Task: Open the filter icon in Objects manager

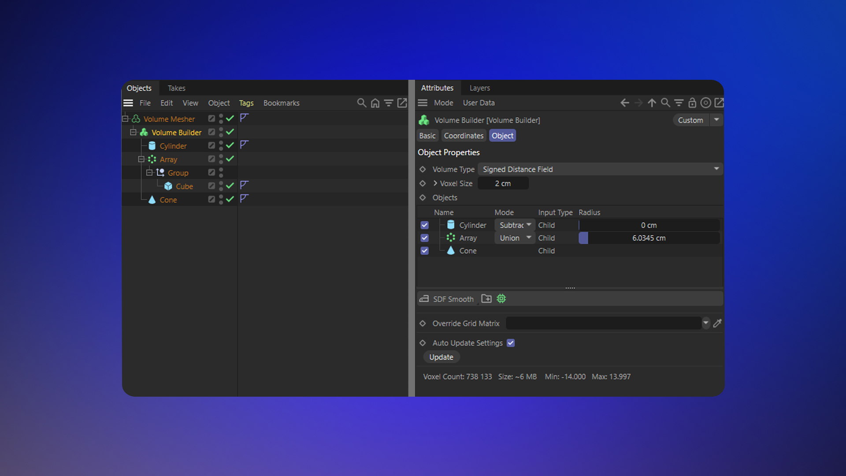Action: [x=389, y=103]
